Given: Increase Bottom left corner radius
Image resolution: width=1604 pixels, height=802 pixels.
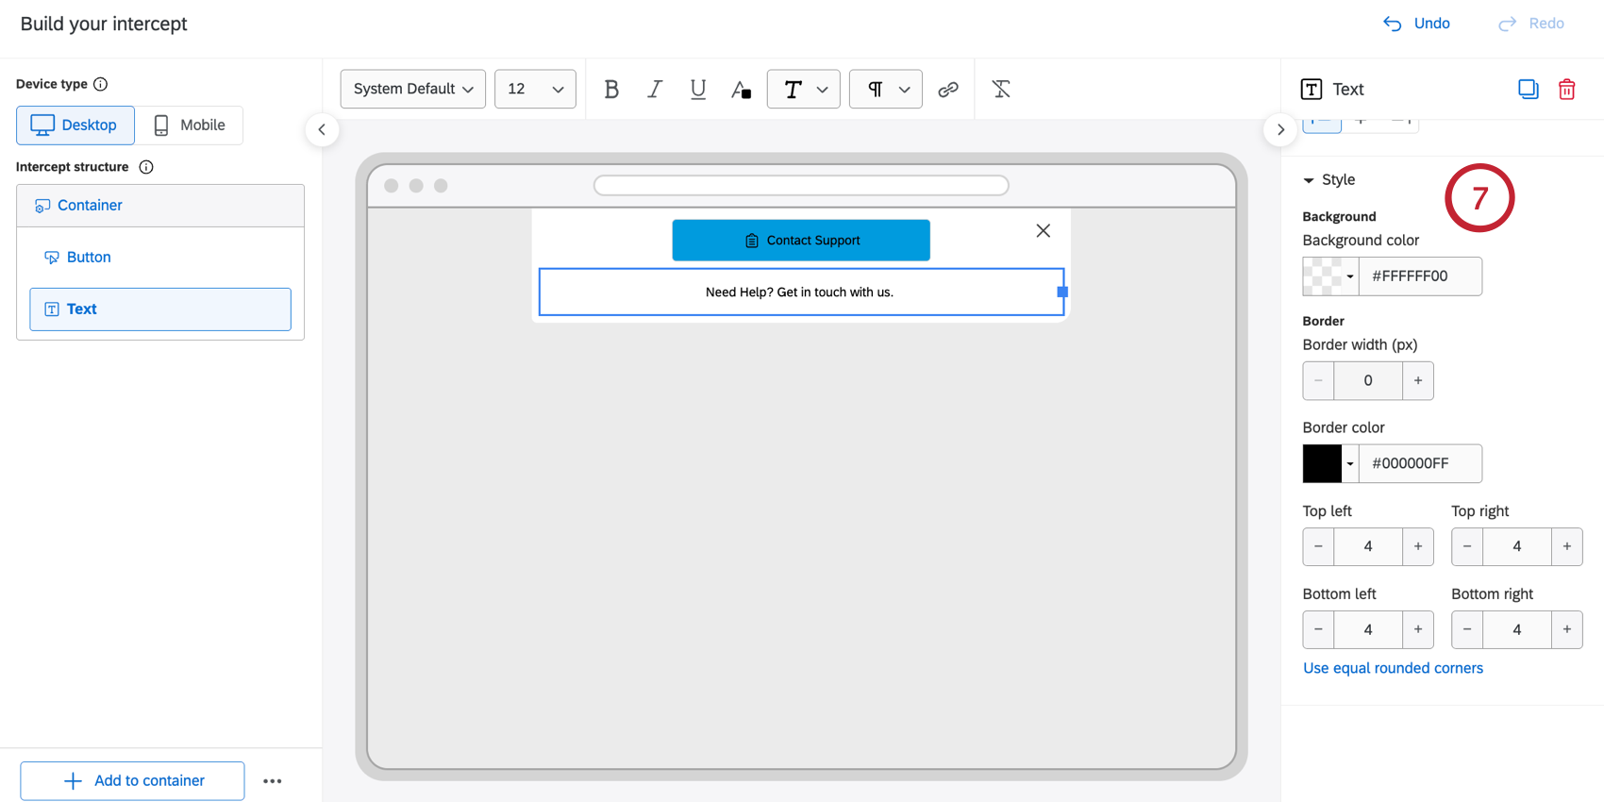Looking at the screenshot, I should coord(1418,629).
